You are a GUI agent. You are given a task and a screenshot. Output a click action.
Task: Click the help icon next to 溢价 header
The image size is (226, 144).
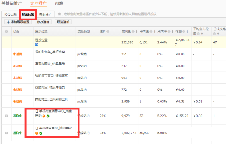pyautogui.click(x=108, y=31)
